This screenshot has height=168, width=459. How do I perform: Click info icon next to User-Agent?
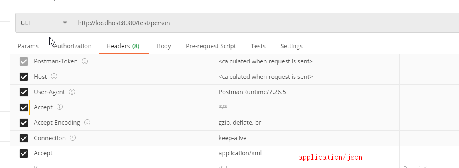(x=72, y=92)
